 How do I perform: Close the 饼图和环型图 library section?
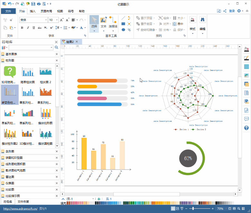coord(57,158)
